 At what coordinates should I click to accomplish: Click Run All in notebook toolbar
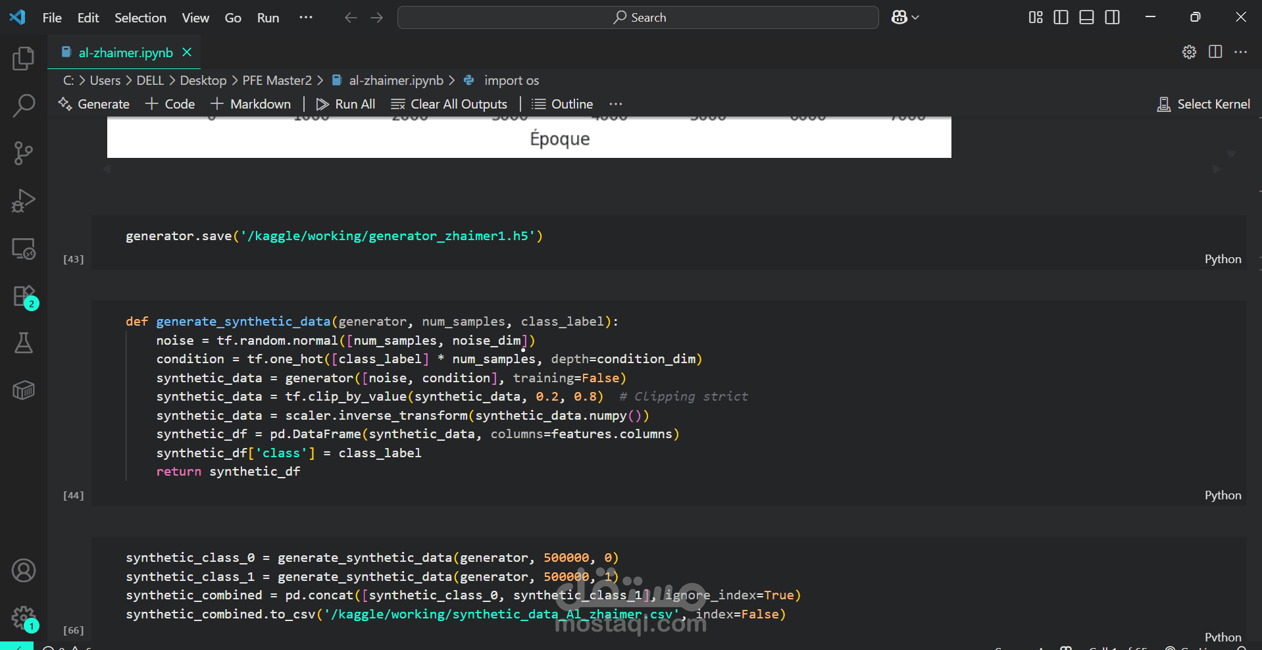click(x=345, y=104)
